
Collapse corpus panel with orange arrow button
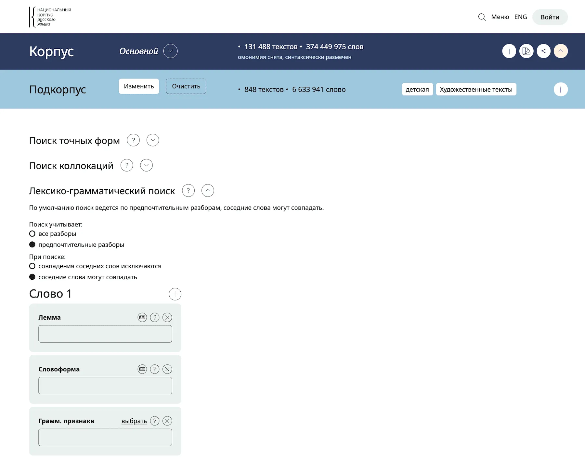point(561,51)
